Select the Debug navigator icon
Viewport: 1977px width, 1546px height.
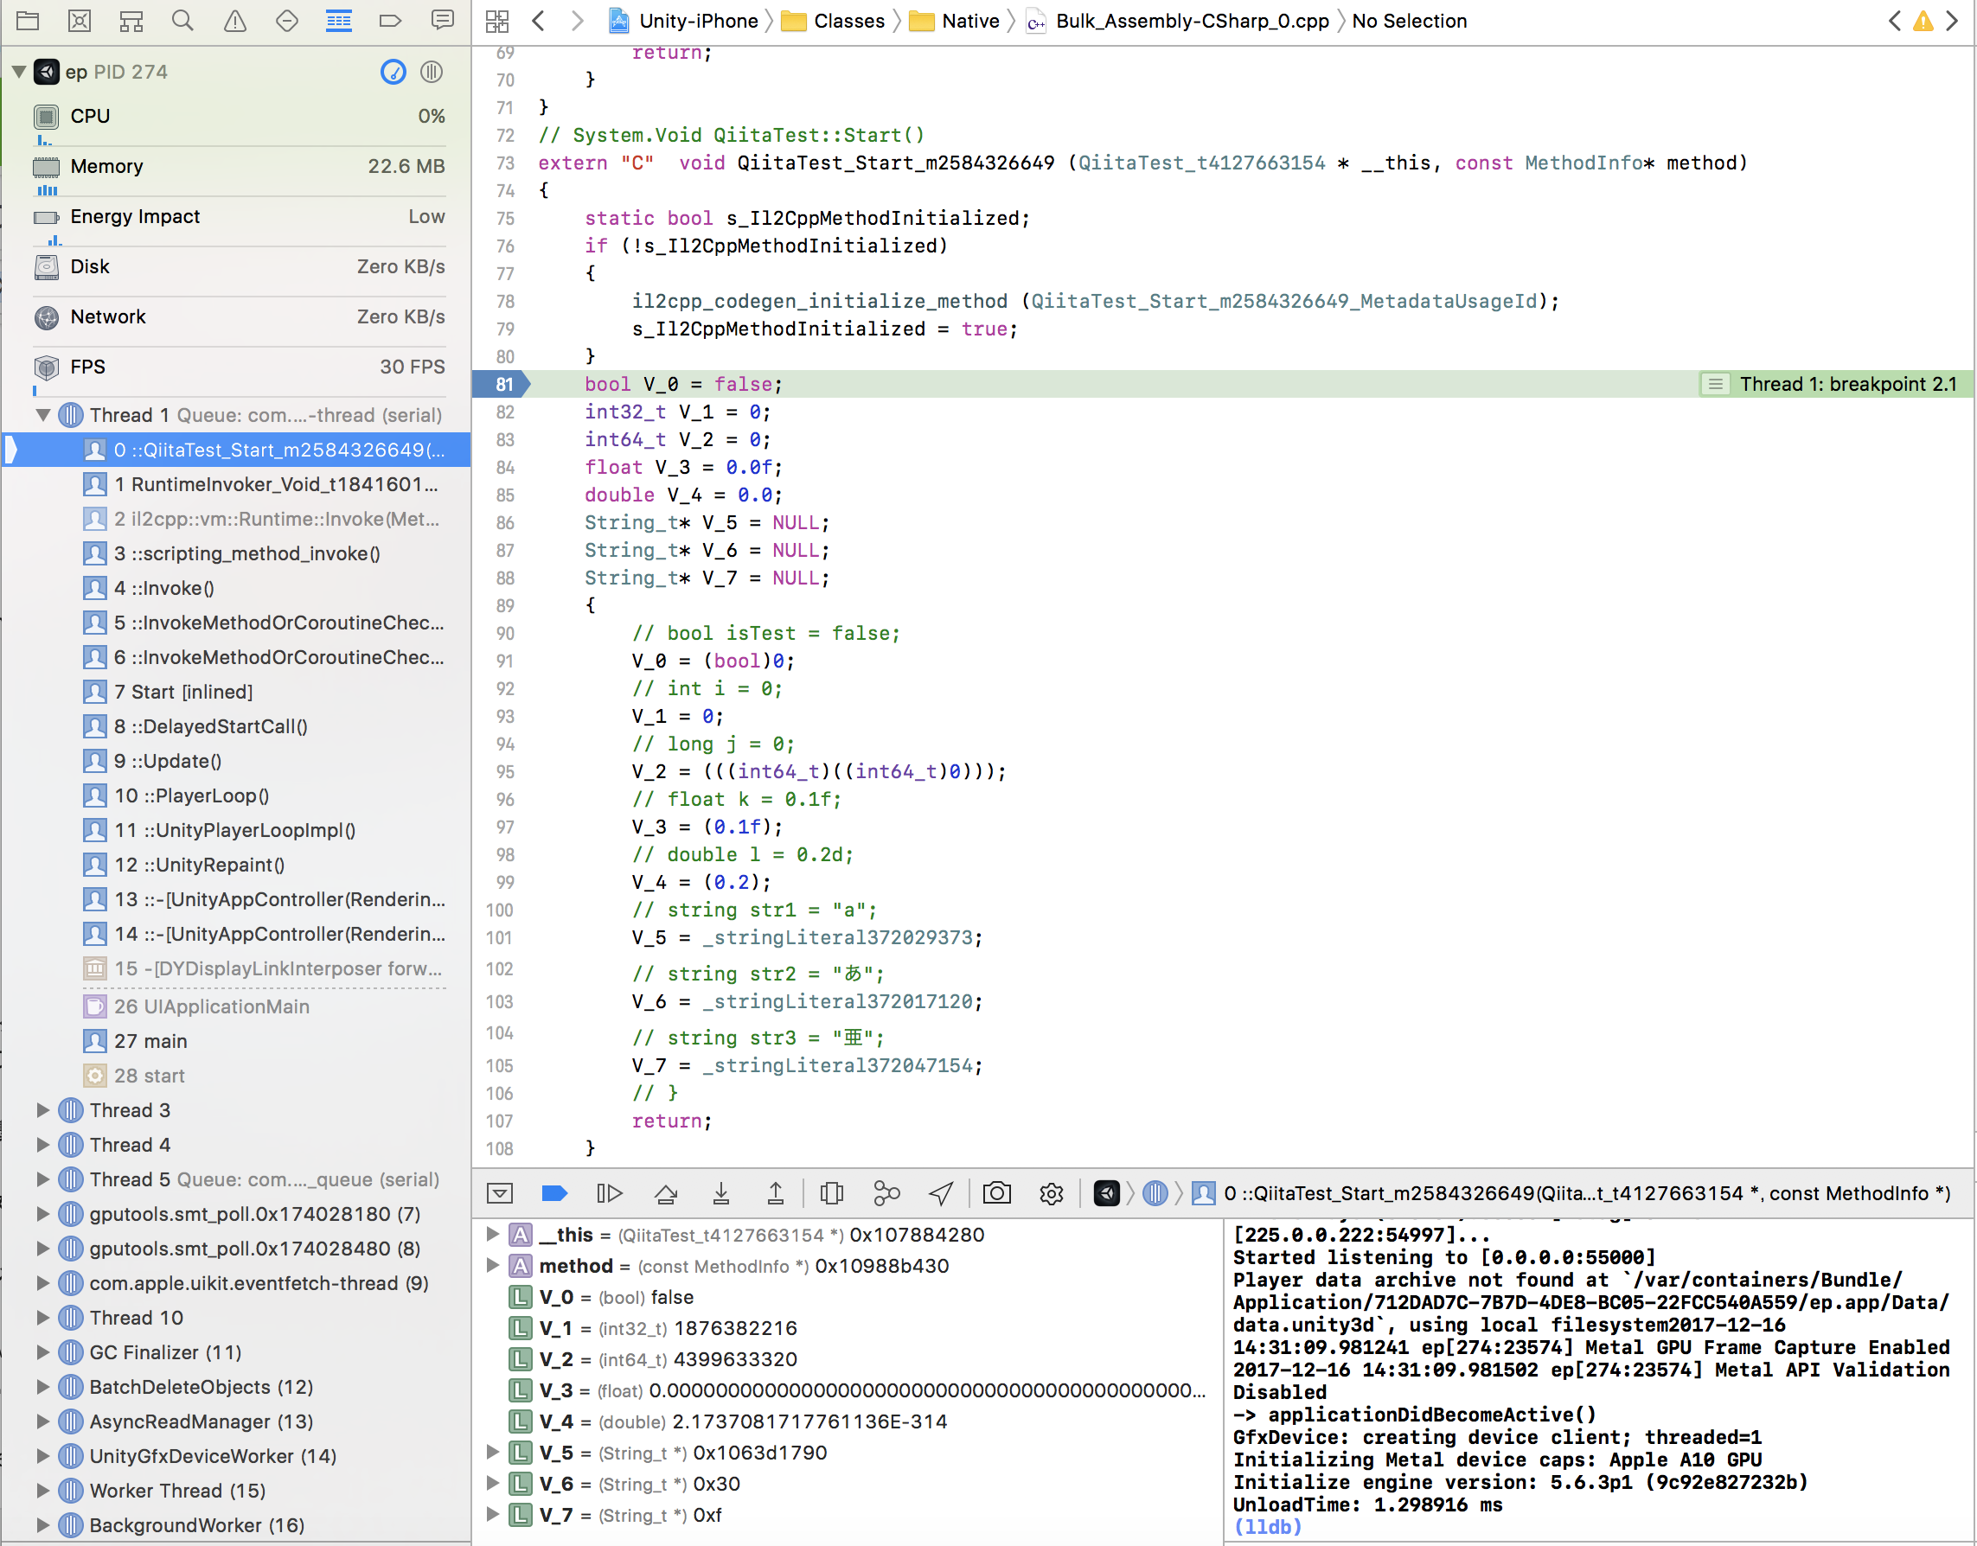338,21
